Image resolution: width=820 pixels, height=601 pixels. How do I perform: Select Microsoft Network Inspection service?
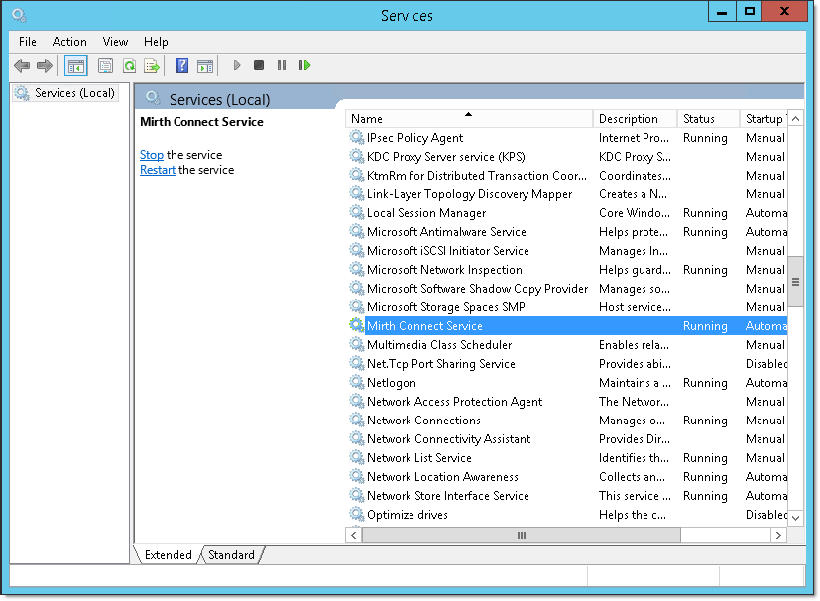tap(566, 270)
